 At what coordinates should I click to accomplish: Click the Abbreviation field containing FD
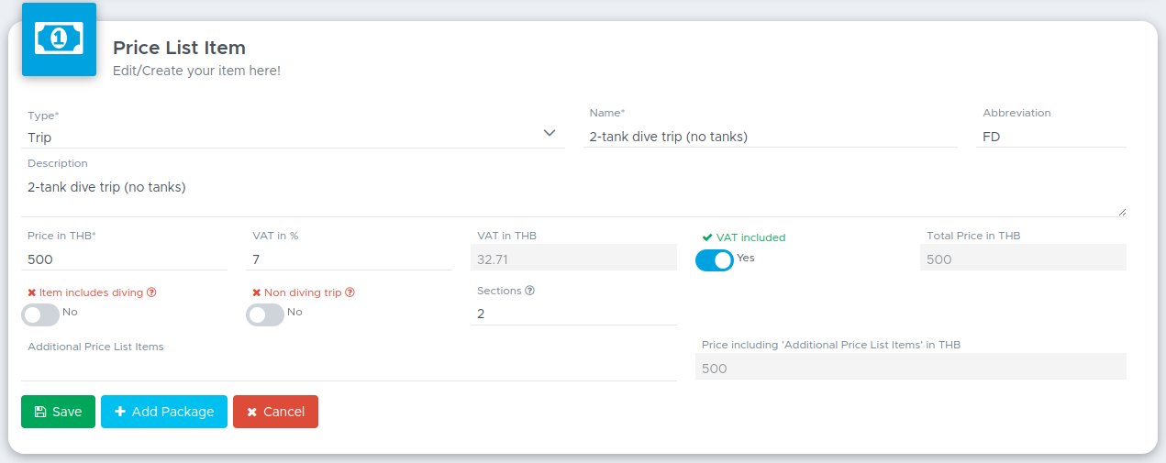[1051, 137]
